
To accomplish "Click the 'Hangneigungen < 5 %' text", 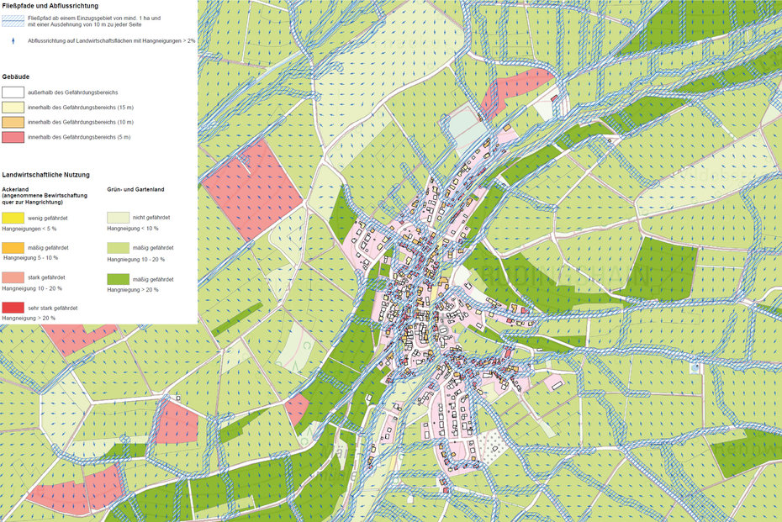I will [x=29, y=229].
